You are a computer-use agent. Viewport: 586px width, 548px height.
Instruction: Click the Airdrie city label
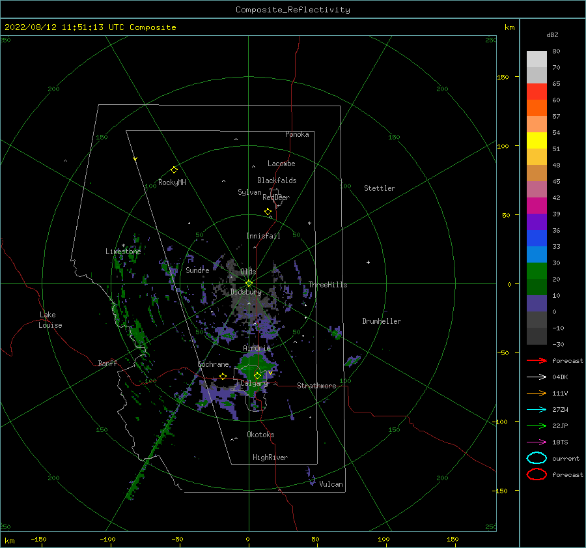(257, 348)
